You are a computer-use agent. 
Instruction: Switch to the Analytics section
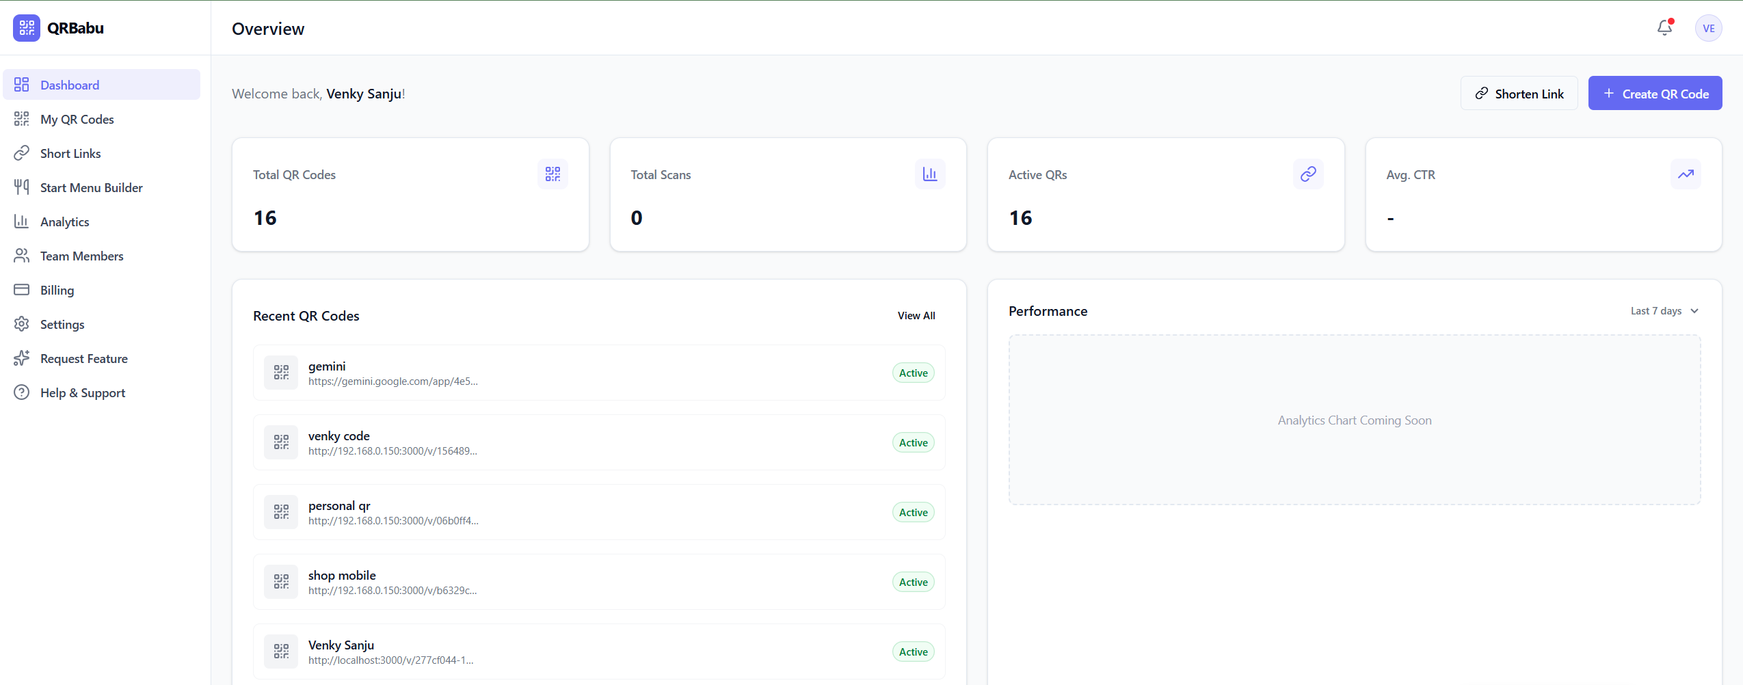(65, 221)
